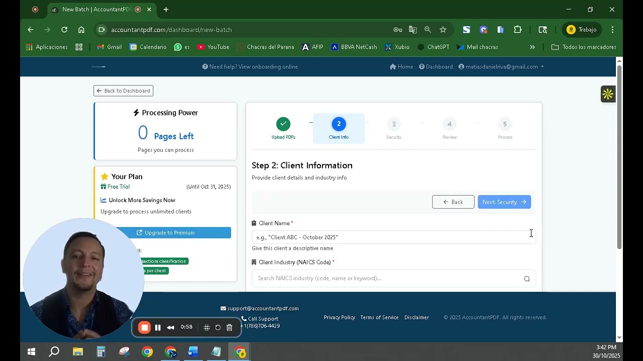This screenshot has width=643, height=361.
Task: Open the Calendario bookmark
Action: [x=148, y=47]
